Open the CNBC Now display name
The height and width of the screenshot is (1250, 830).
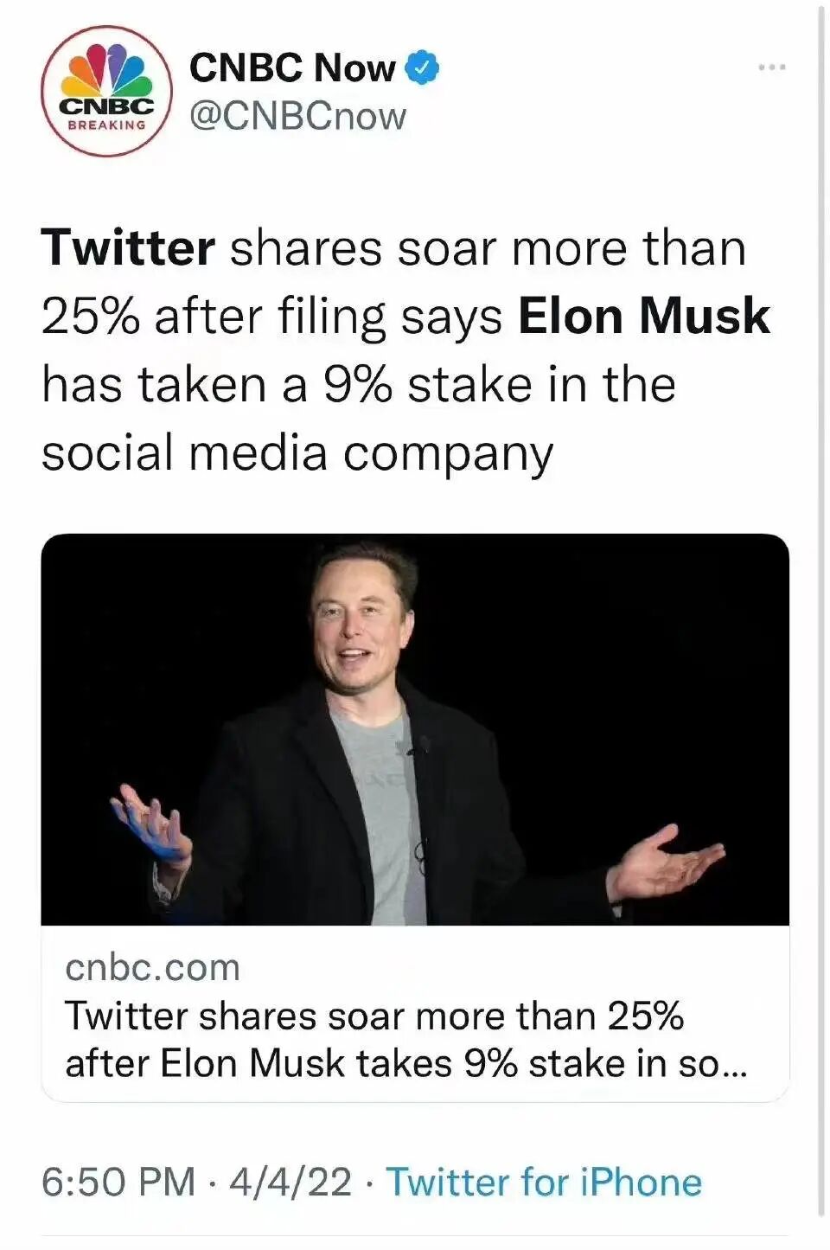[292, 67]
